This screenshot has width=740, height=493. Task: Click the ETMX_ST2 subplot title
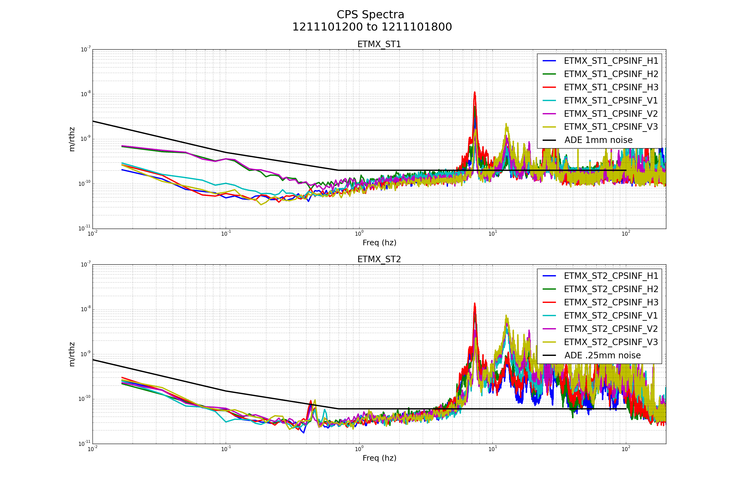pos(379,259)
